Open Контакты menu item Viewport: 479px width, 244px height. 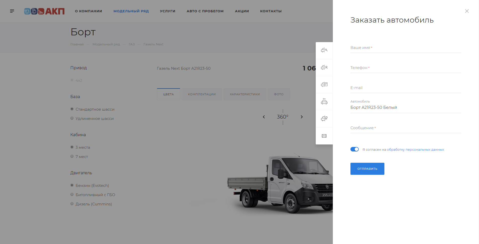pyautogui.click(x=271, y=11)
